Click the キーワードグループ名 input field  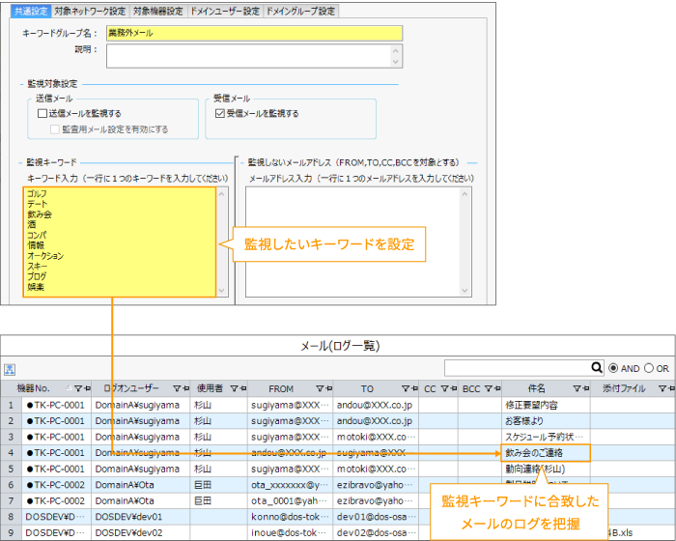click(x=254, y=33)
